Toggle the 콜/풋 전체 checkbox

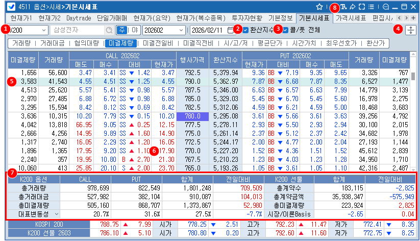pyautogui.click(x=286, y=30)
